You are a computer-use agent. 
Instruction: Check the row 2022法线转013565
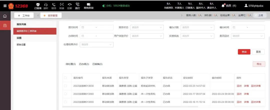[x=65, y=94]
